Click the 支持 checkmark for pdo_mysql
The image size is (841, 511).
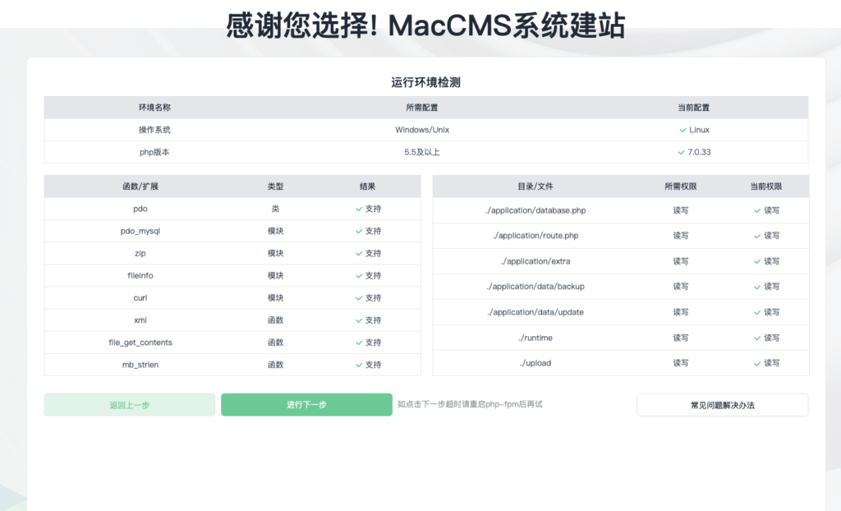coord(358,231)
